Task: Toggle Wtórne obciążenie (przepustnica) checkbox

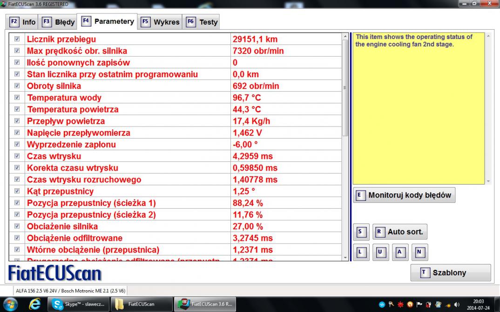Action: coord(17,249)
